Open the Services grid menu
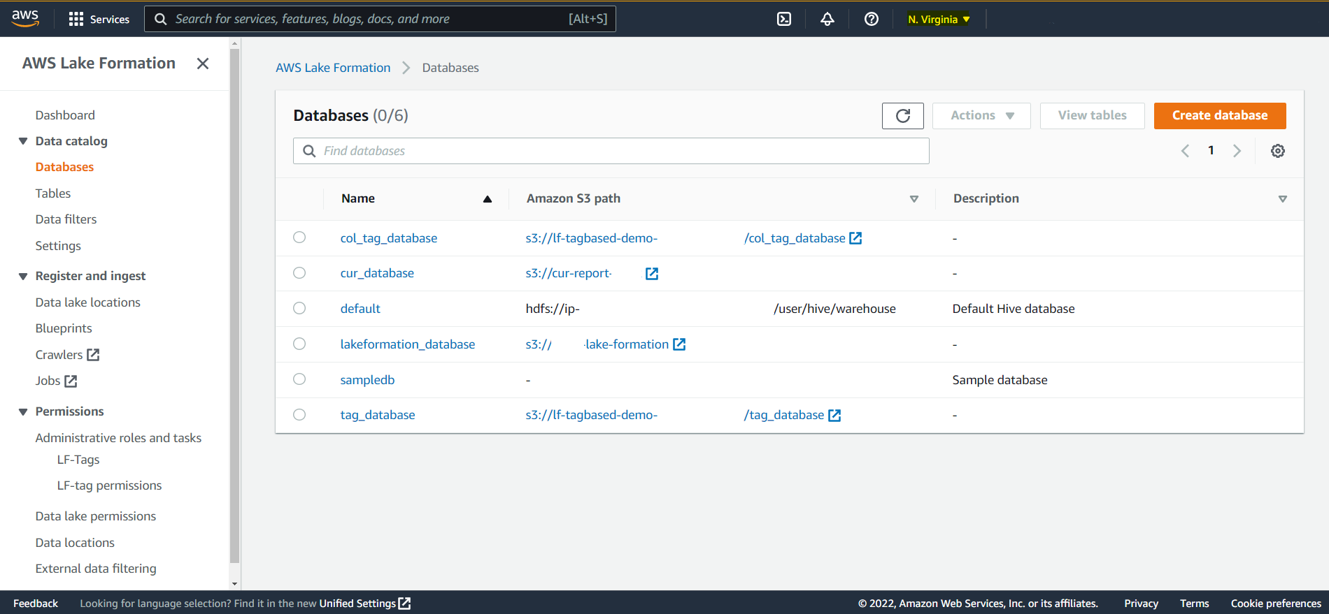 [x=99, y=19]
